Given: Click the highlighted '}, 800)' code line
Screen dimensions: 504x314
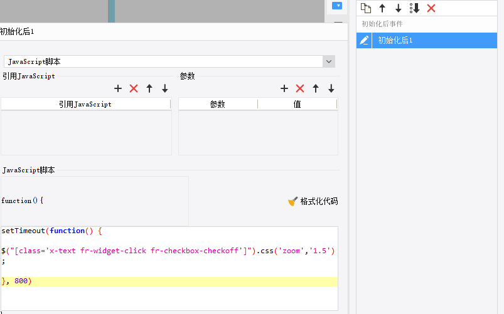Looking at the screenshot, I should click(x=169, y=281).
